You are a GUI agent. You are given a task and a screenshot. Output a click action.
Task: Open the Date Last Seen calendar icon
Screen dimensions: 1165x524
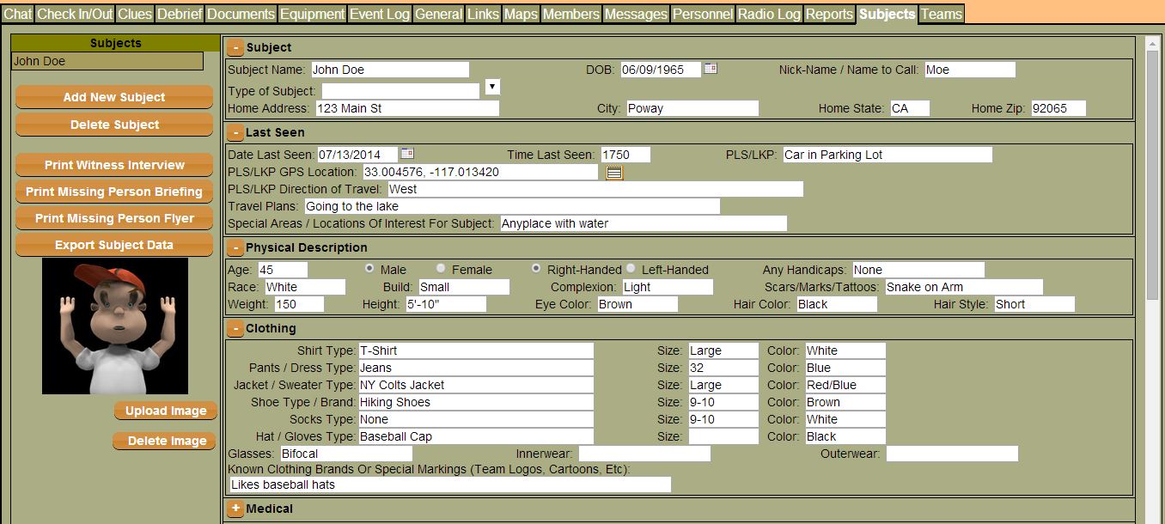(407, 154)
